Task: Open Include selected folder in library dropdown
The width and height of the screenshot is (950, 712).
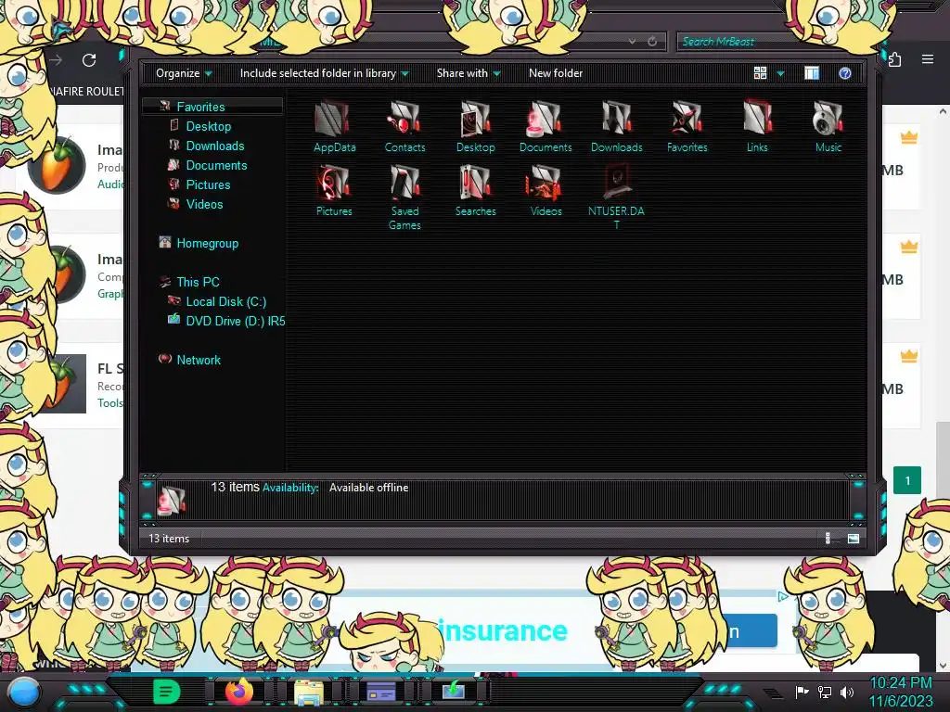Action: pyautogui.click(x=324, y=73)
